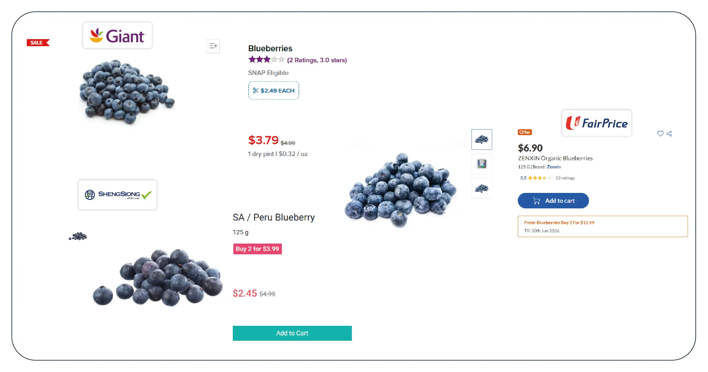Viewport: 708px width, 372px height.
Task: Click the small Sheng Siong blueberry thumbnail
Action: [x=78, y=236]
